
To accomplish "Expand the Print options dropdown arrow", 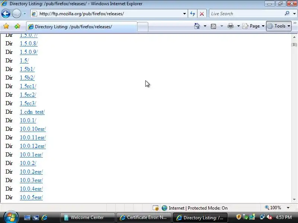I will point(238,26).
